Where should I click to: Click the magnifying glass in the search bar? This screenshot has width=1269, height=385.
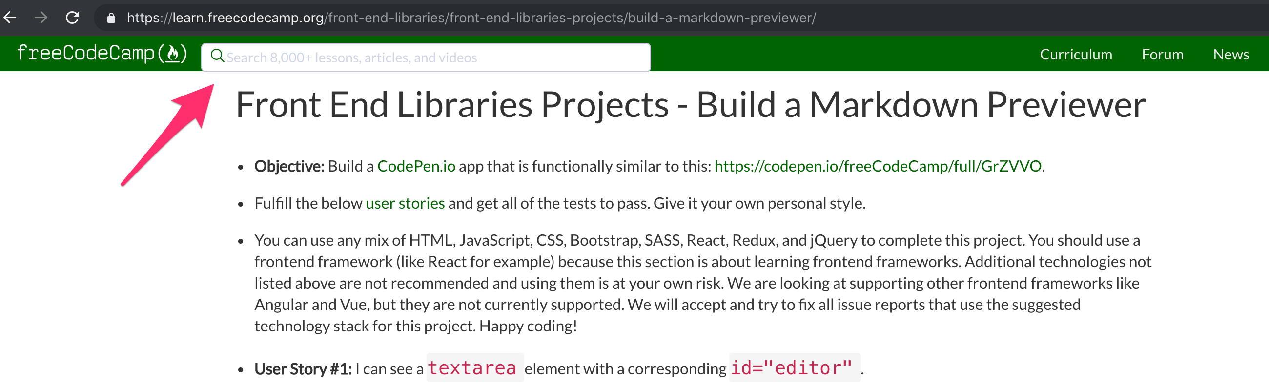217,57
